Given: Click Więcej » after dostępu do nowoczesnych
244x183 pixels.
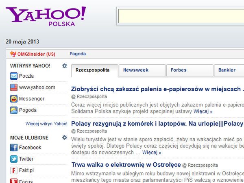Looking at the screenshot, I should click(x=152, y=152).
